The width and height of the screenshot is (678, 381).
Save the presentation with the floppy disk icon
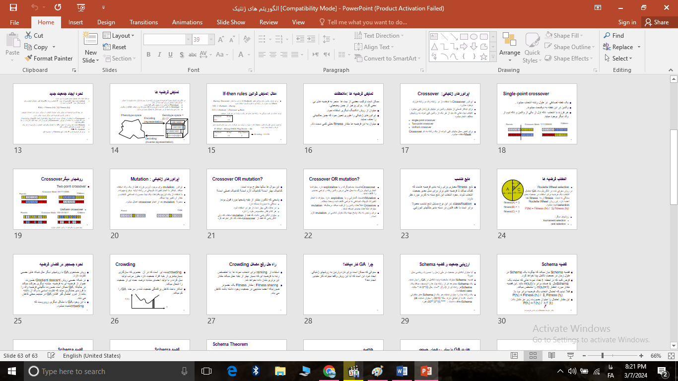click(13, 7)
